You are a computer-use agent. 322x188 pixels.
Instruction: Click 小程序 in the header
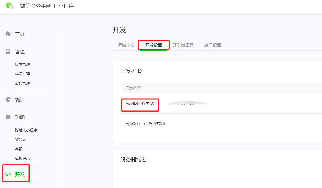point(66,6)
